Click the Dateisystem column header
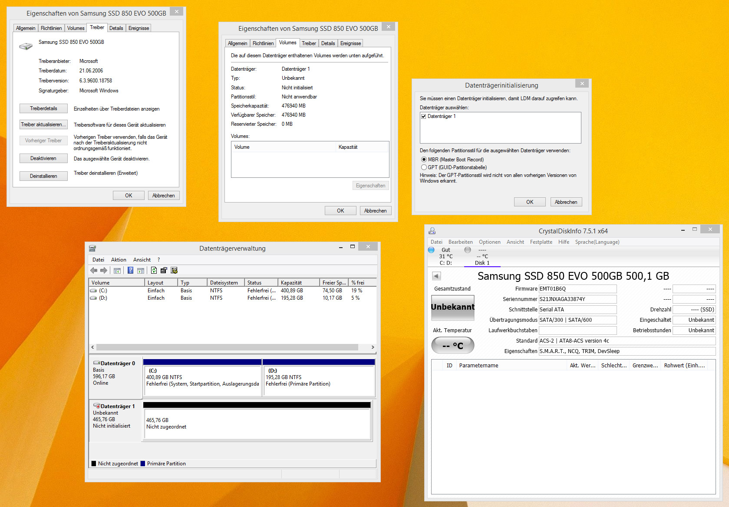This screenshot has height=507, width=729. pyautogui.click(x=225, y=282)
